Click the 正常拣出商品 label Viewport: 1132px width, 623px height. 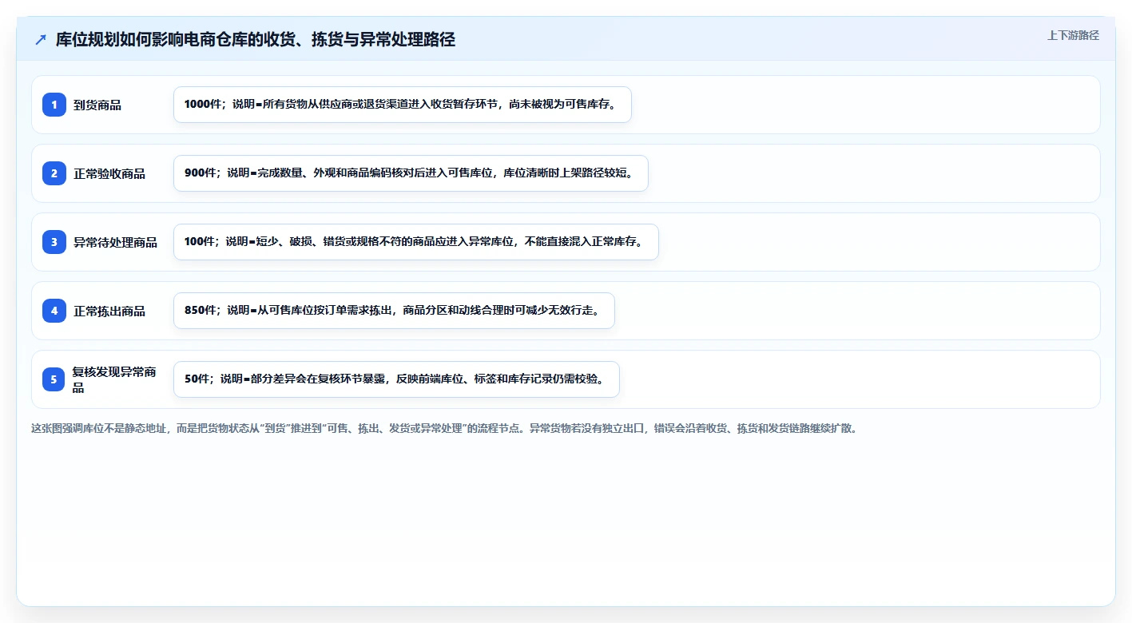(109, 311)
